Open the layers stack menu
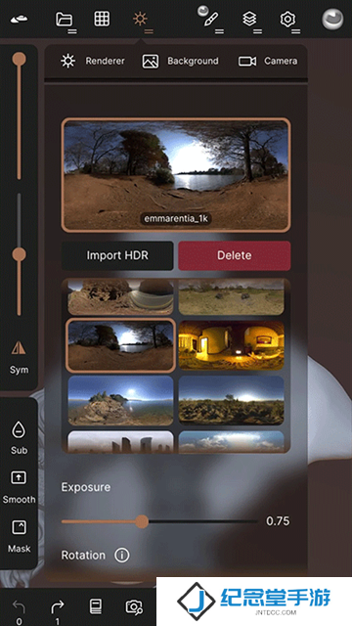The height and width of the screenshot is (626, 352). point(250,20)
